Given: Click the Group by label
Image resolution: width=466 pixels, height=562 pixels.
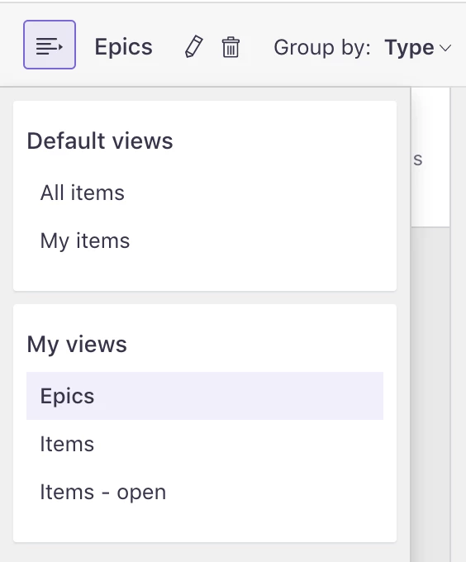Looking at the screenshot, I should (x=322, y=48).
